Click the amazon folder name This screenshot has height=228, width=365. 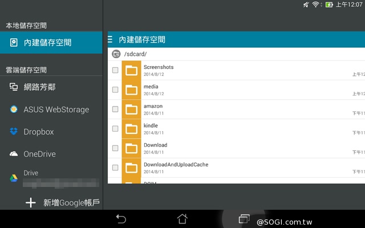click(153, 106)
